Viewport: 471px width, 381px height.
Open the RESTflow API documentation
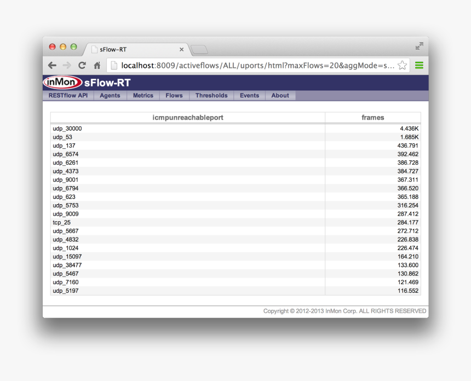click(68, 95)
